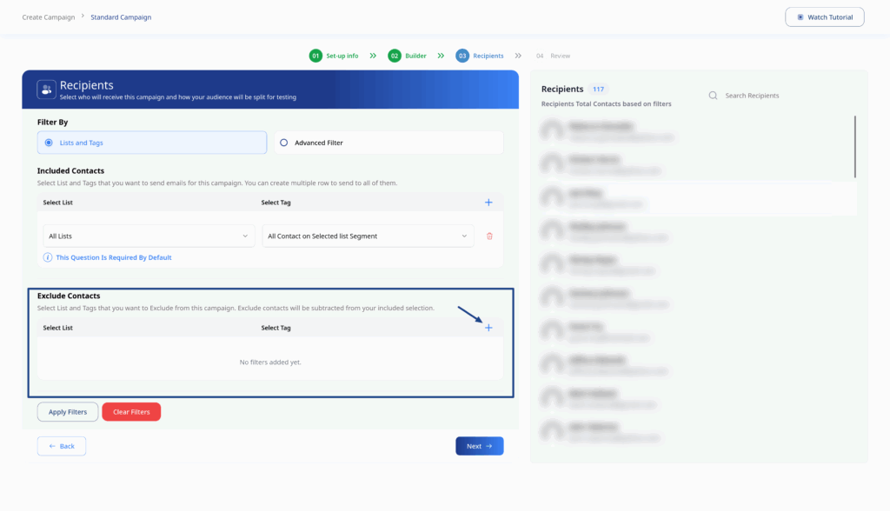This screenshot has width=890, height=512.
Task: Expand the All Contact on Selected list Segment dropdown
Action: [x=368, y=236]
